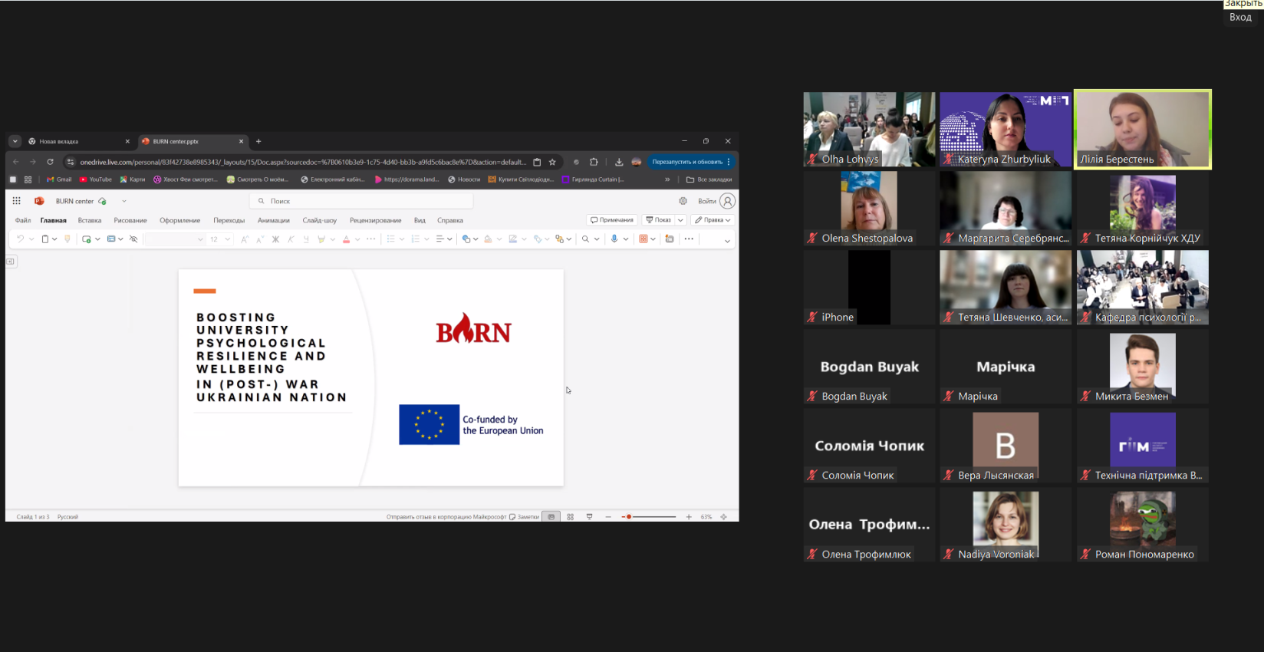Start slideshow from status bar icon

589,517
